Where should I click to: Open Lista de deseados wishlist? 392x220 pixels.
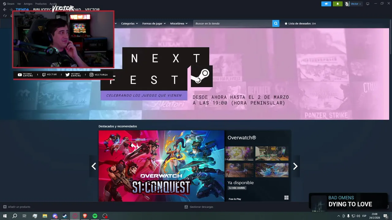click(x=300, y=24)
